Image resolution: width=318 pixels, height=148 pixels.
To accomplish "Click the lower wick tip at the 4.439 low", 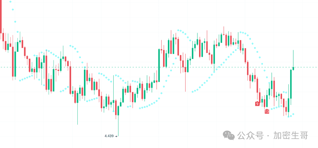I will click(x=118, y=136).
